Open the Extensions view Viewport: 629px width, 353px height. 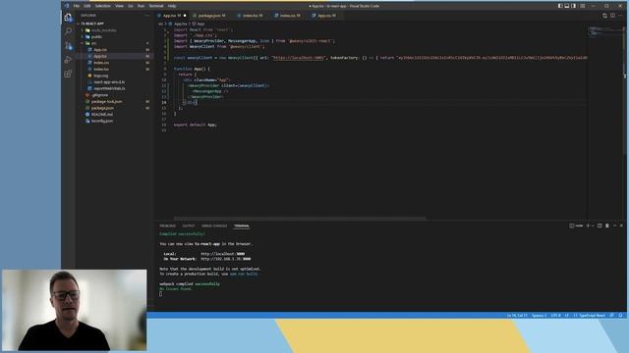[x=68, y=74]
